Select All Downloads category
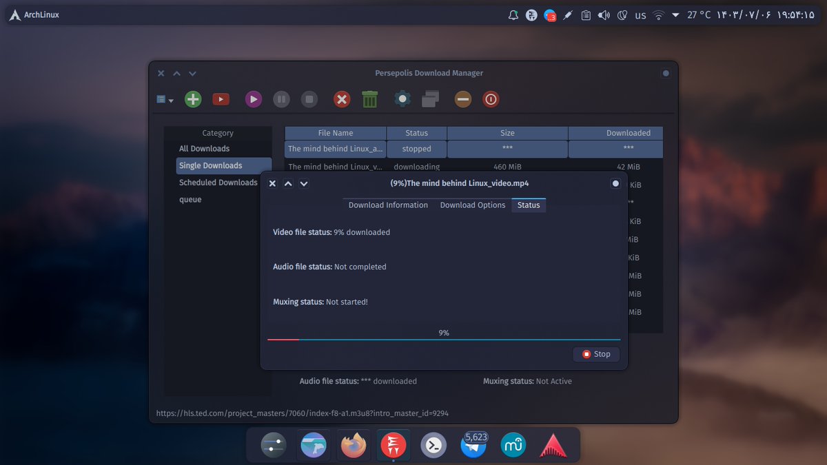This screenshot has width=827, height=465. point(204,149)
